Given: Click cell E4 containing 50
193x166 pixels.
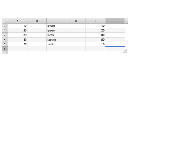Looking at the screenshot, I should (x=95, y=40).
